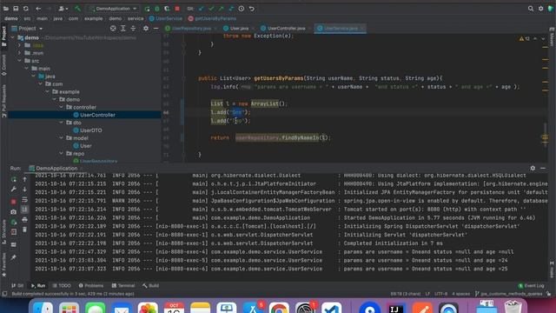Open Search Everywhere via the magnifier icon

531,9
